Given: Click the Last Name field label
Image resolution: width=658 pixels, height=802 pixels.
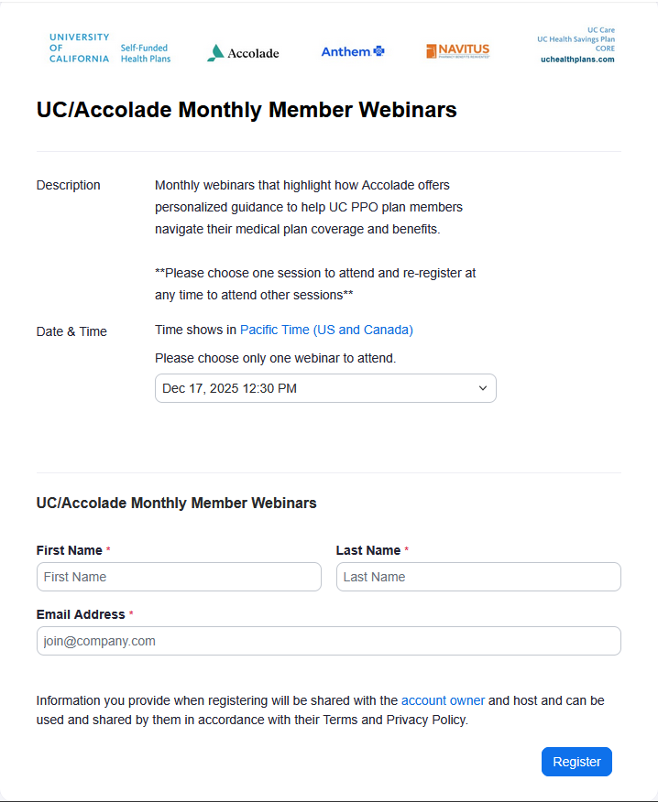Looking at the screenshot, I should [x=368, y=550].
